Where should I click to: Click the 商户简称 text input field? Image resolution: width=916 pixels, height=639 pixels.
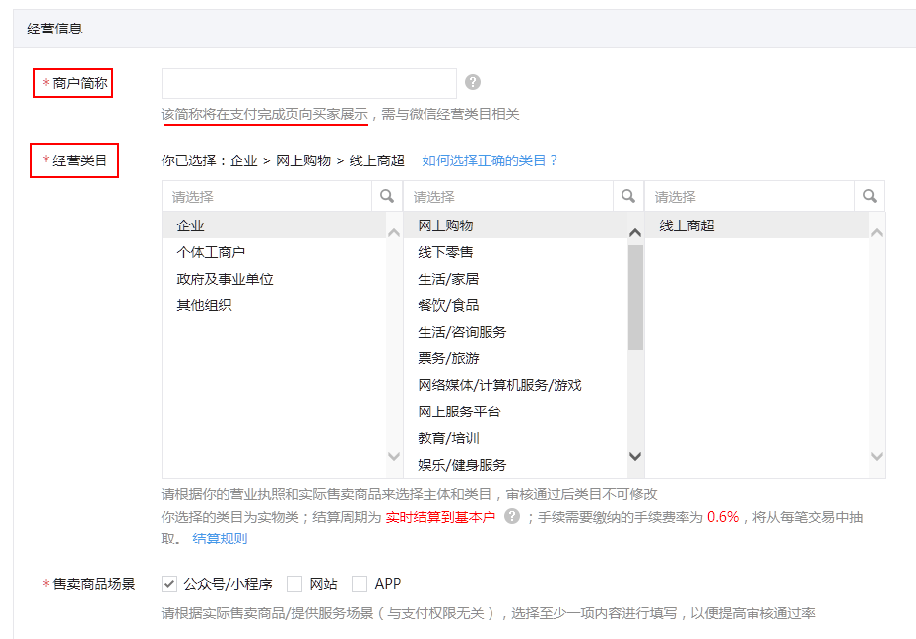point(309,84)
